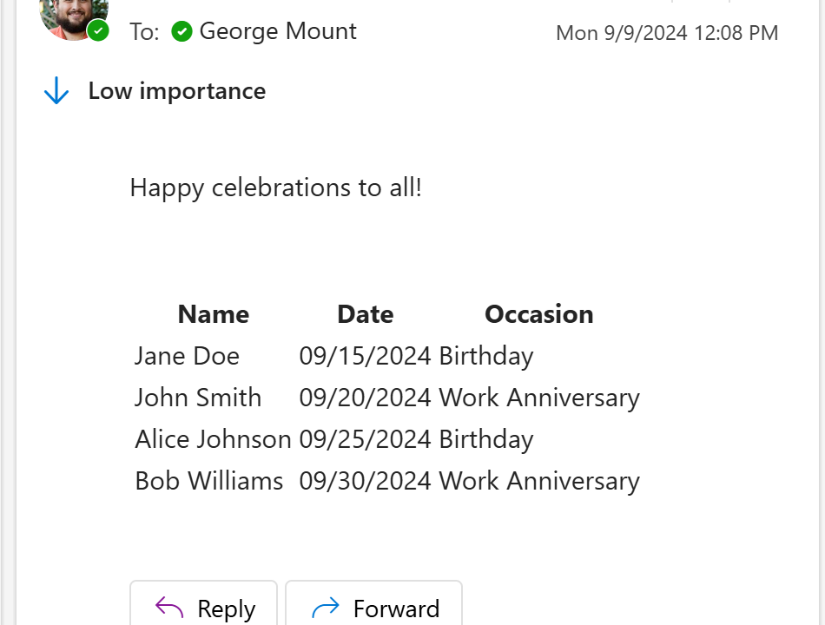Viewport: 825px width, 625px height.
Task: Click green status check beside George Mount
Action: pos(181,32)
